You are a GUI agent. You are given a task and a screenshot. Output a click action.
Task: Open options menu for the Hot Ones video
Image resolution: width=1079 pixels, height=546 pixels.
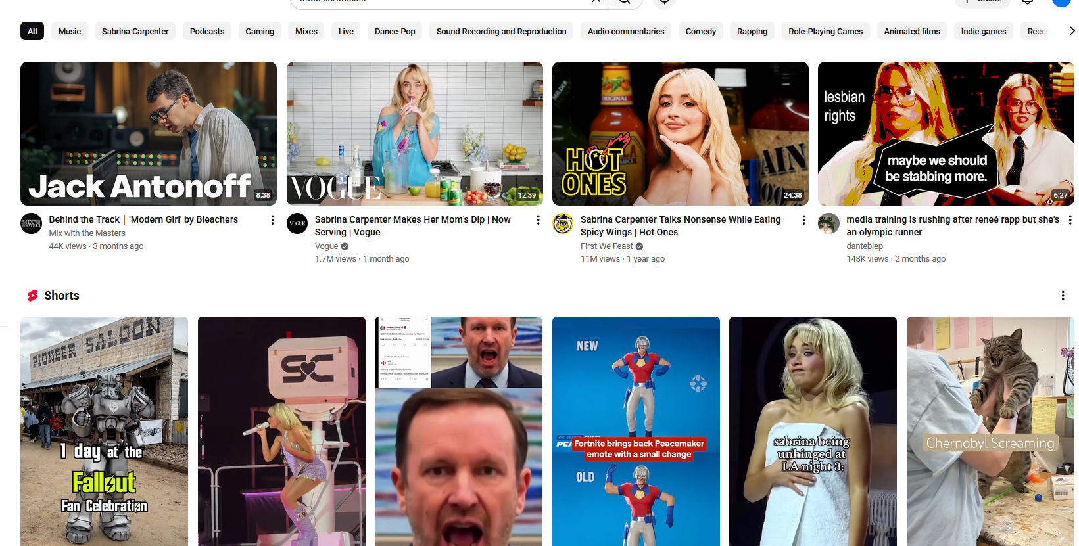click(x=803, y=220)
